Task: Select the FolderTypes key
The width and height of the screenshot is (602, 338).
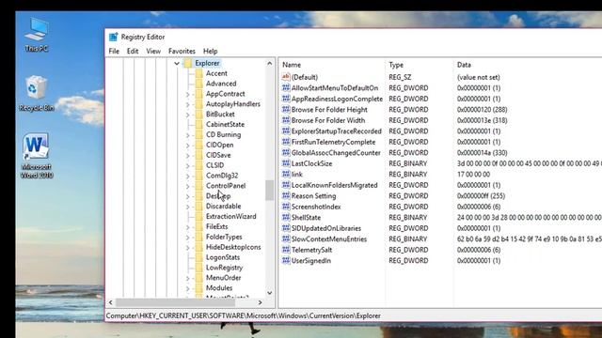Action: click(x=224, y=237)
